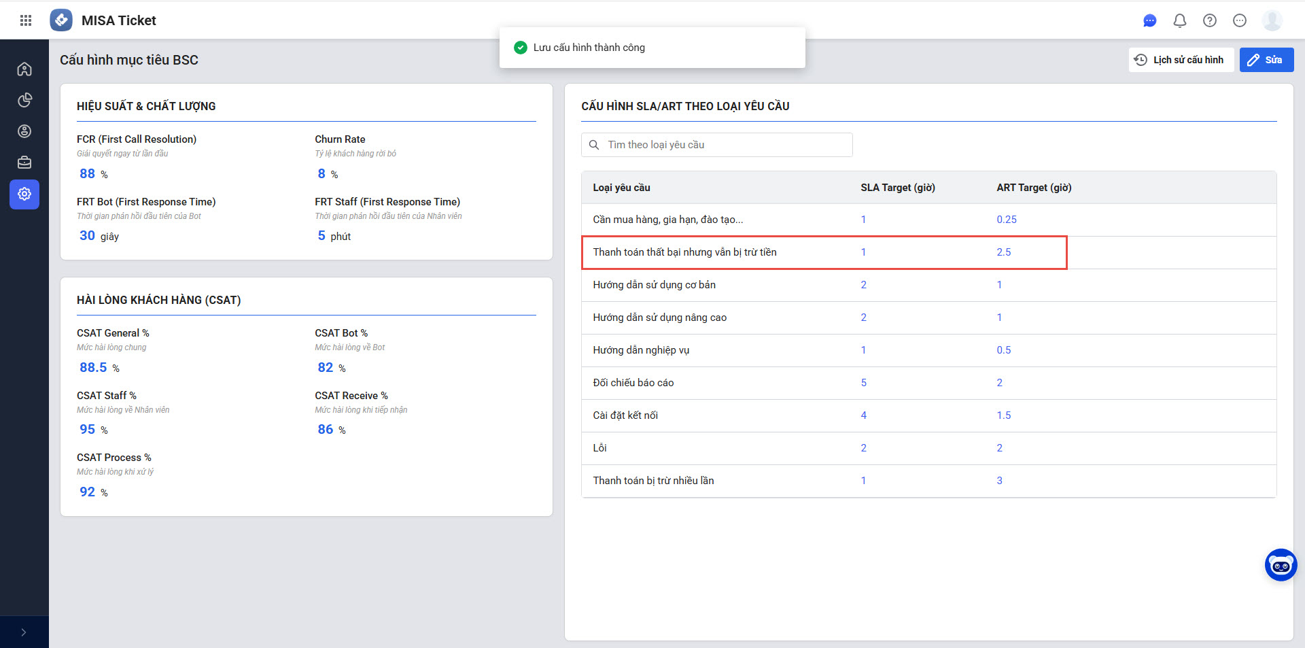
Task: Open Lịch sử cấu hình history
Action: click(1181, 60)
